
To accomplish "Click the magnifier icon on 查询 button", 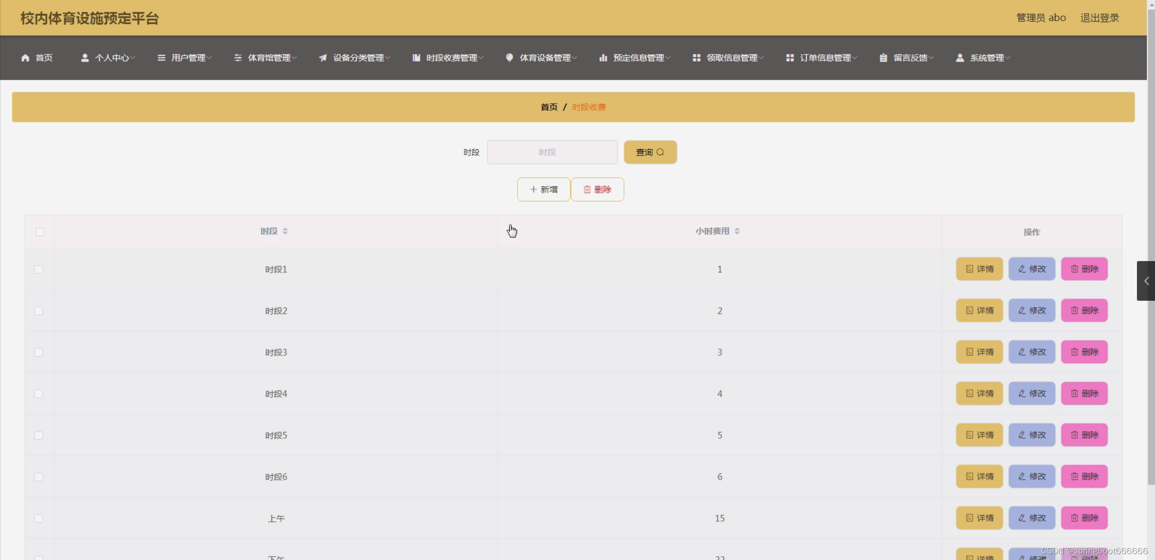I will tap(660, 152).
